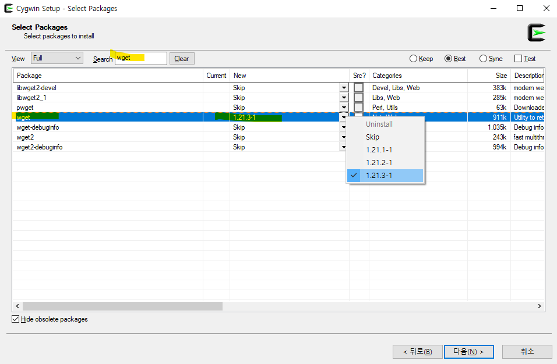Click the Src? column header
This screenshot has height=364, width=557.
359,76
